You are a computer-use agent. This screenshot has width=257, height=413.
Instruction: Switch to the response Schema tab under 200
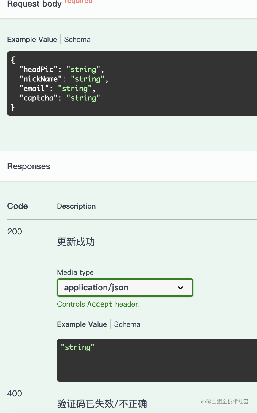coord(127,324)
